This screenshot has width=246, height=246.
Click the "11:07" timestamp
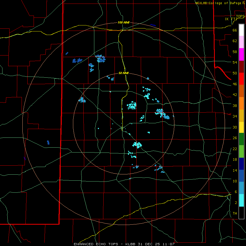tap(168, 244)
